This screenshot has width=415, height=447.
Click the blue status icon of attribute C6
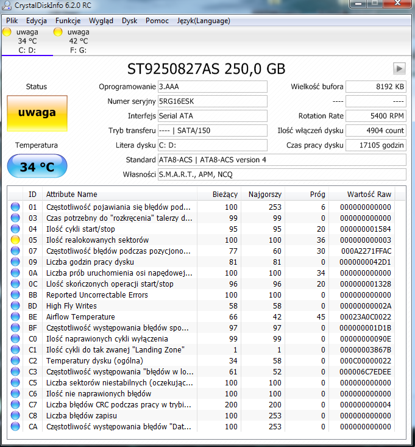tap(15, 393)
